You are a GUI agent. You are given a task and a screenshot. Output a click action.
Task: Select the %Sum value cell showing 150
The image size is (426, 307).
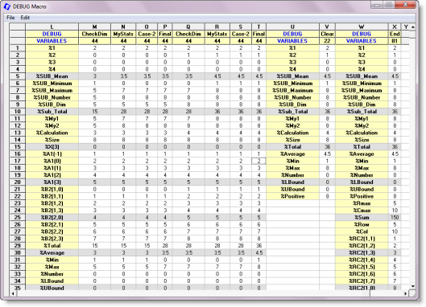[x=395, y=217]
